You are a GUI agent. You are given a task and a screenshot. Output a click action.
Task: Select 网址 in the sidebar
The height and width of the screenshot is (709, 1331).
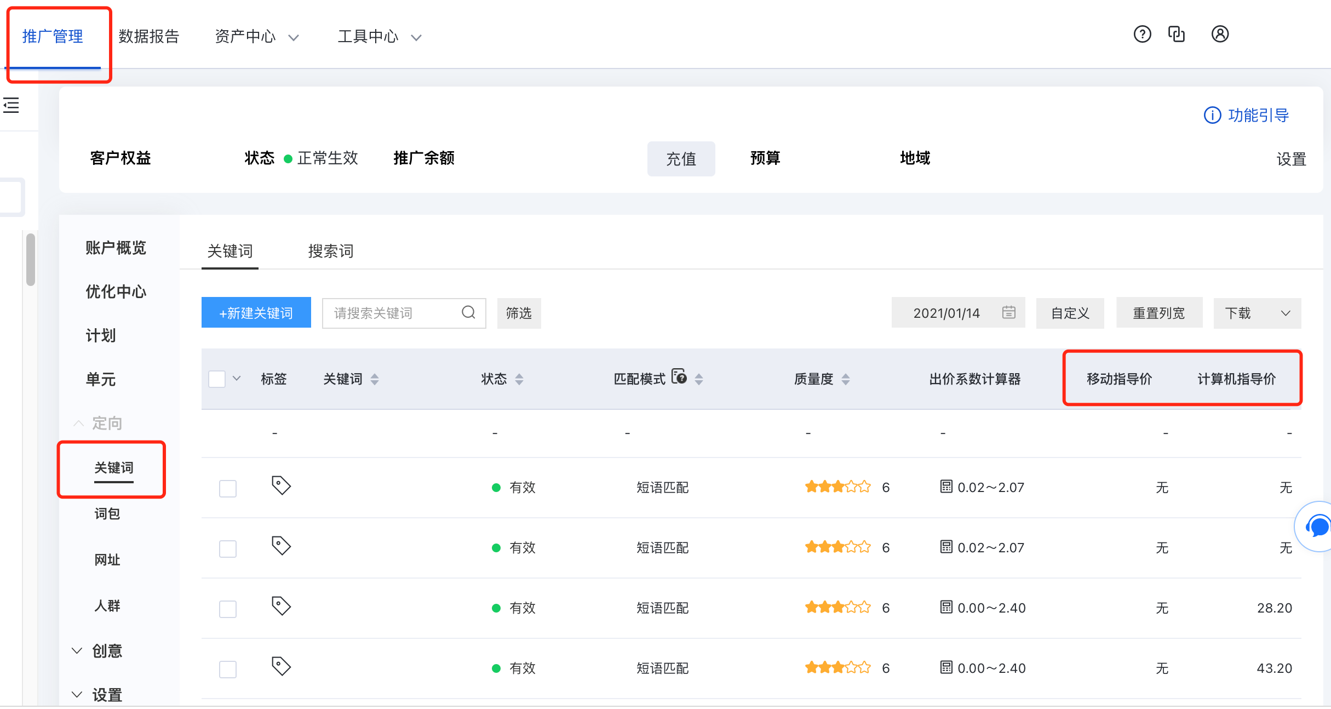pyautogui.click(x=107, y=559)
